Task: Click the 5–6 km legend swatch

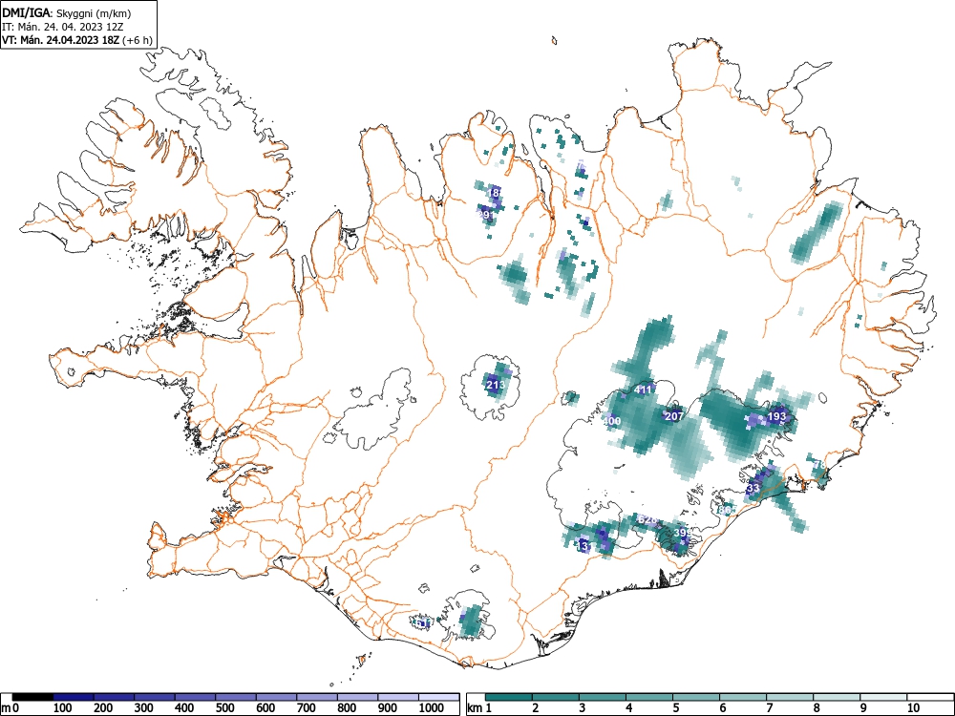Action: click(x=697, y=697)
